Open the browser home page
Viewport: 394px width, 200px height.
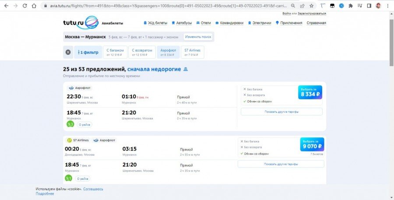[x=34, y=6]
